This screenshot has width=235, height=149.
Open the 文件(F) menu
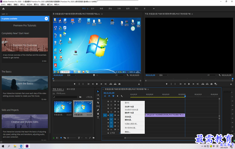point(3,4)
